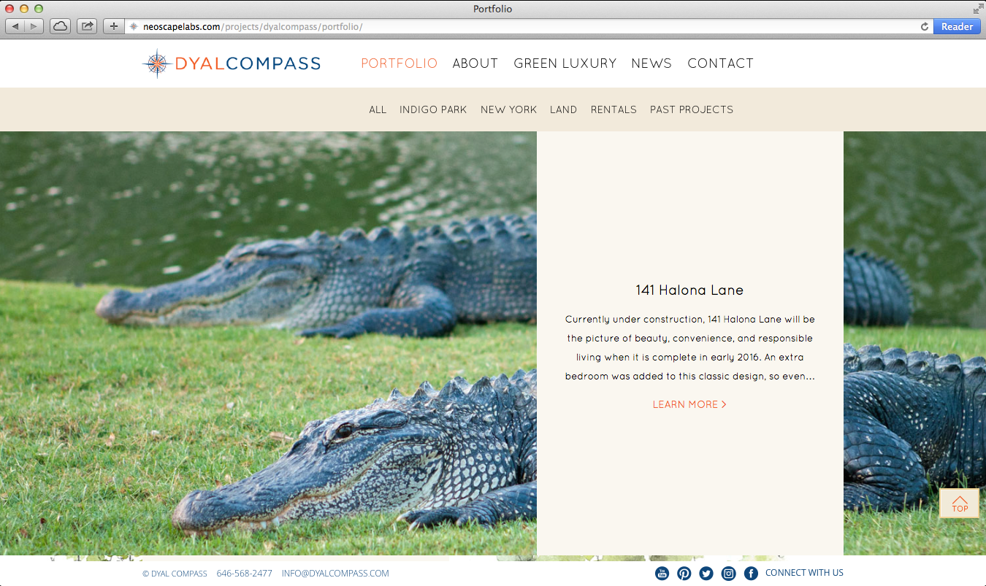The width and height of the screenshot is (986, 586).
Task: Open the About menu item
Action: tap(475, 63)
